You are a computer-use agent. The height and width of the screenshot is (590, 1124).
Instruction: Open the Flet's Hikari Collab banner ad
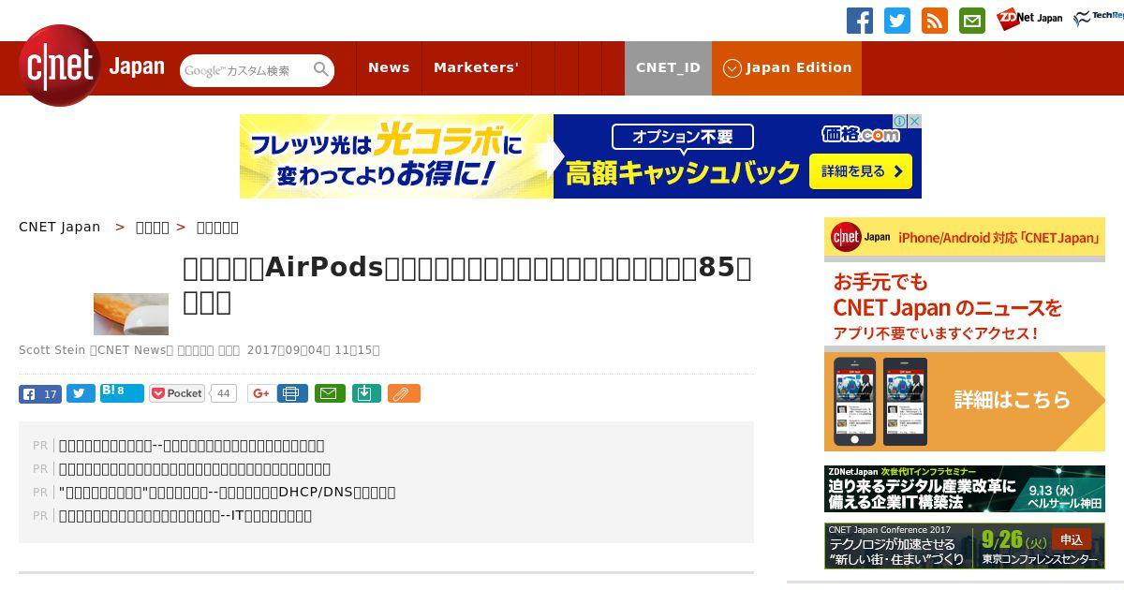[581, 156]
